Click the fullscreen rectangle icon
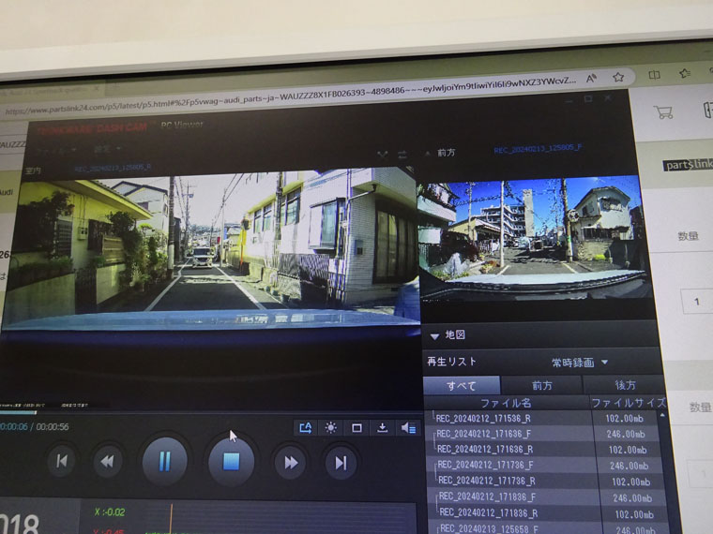The image size is (713, 534). (356, 427)
